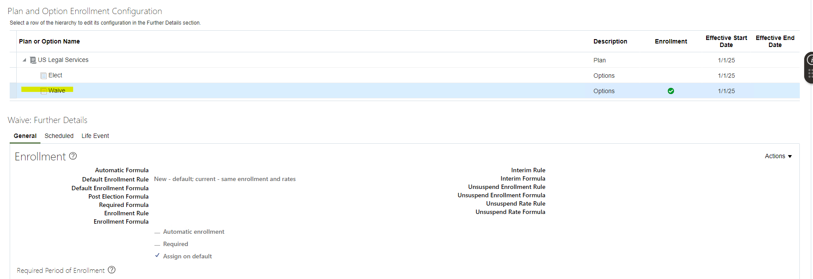This screenshot has height=279, width=813.
Task: Click Options description in the Waive row
Action: pyautogui.click(x=604, y=91)
